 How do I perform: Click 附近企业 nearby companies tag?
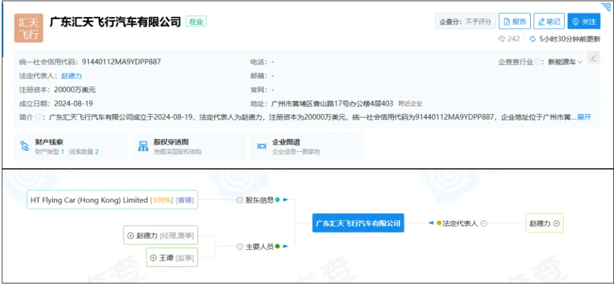point(410,103)
